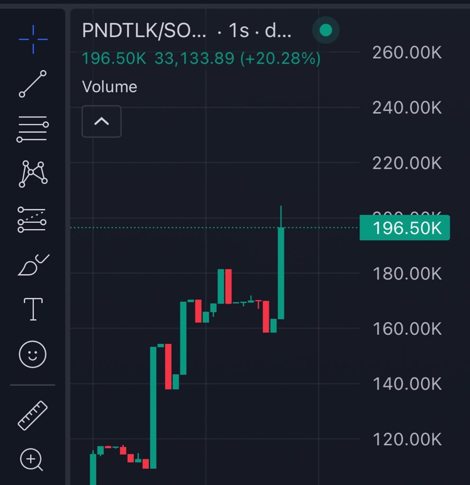
Task: Activate the Text annotation tool
Action: [33, 309]
